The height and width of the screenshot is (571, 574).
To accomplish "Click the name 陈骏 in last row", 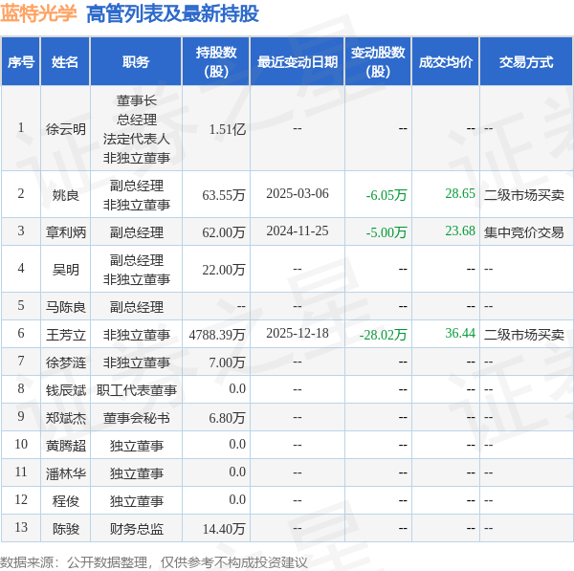I will point(65,528).
